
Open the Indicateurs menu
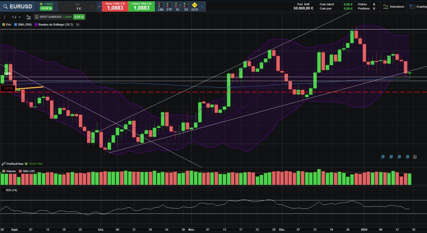click(394, 7)
